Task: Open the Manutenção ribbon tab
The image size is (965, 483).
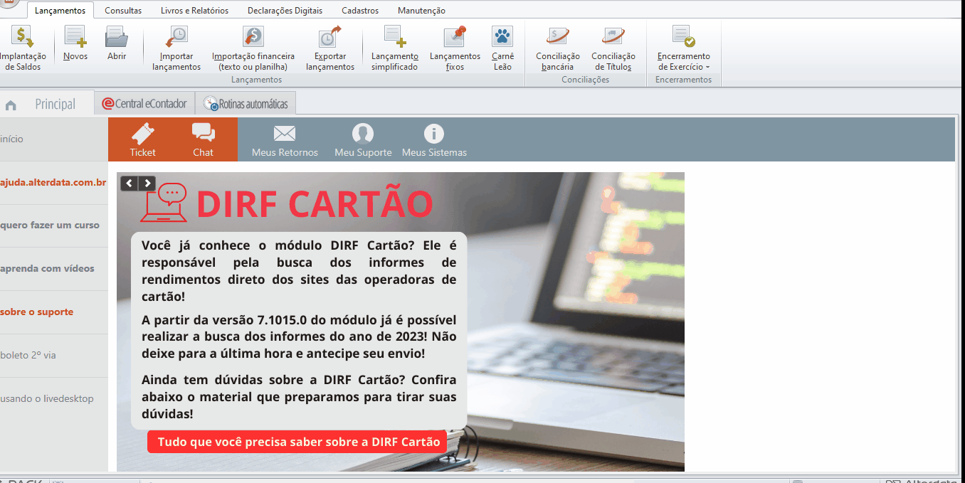Action: pos(422,11)
